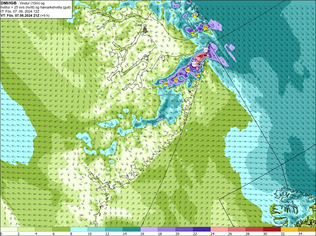316x236 pixels.
Task: Select the 4–6 m/s green legend swatch
Action: 44,229
